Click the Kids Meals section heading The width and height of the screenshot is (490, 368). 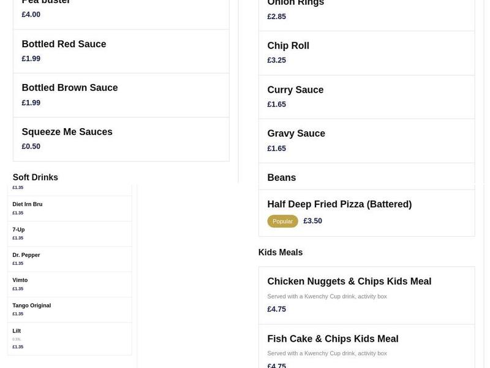280,252
